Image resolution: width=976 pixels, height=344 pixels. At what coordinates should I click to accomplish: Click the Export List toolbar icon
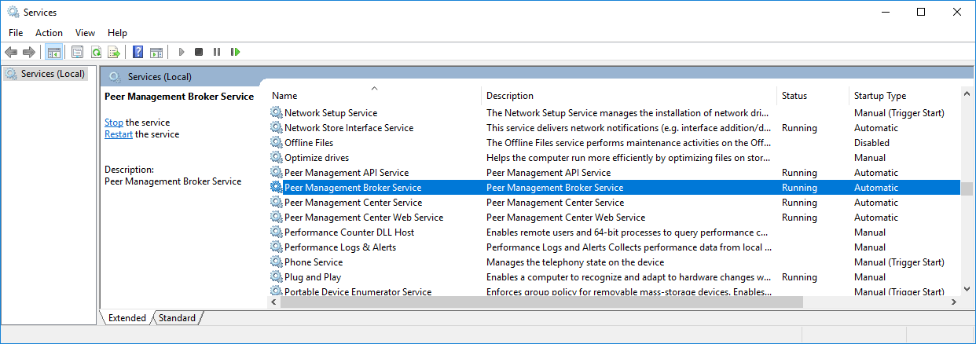114,53
